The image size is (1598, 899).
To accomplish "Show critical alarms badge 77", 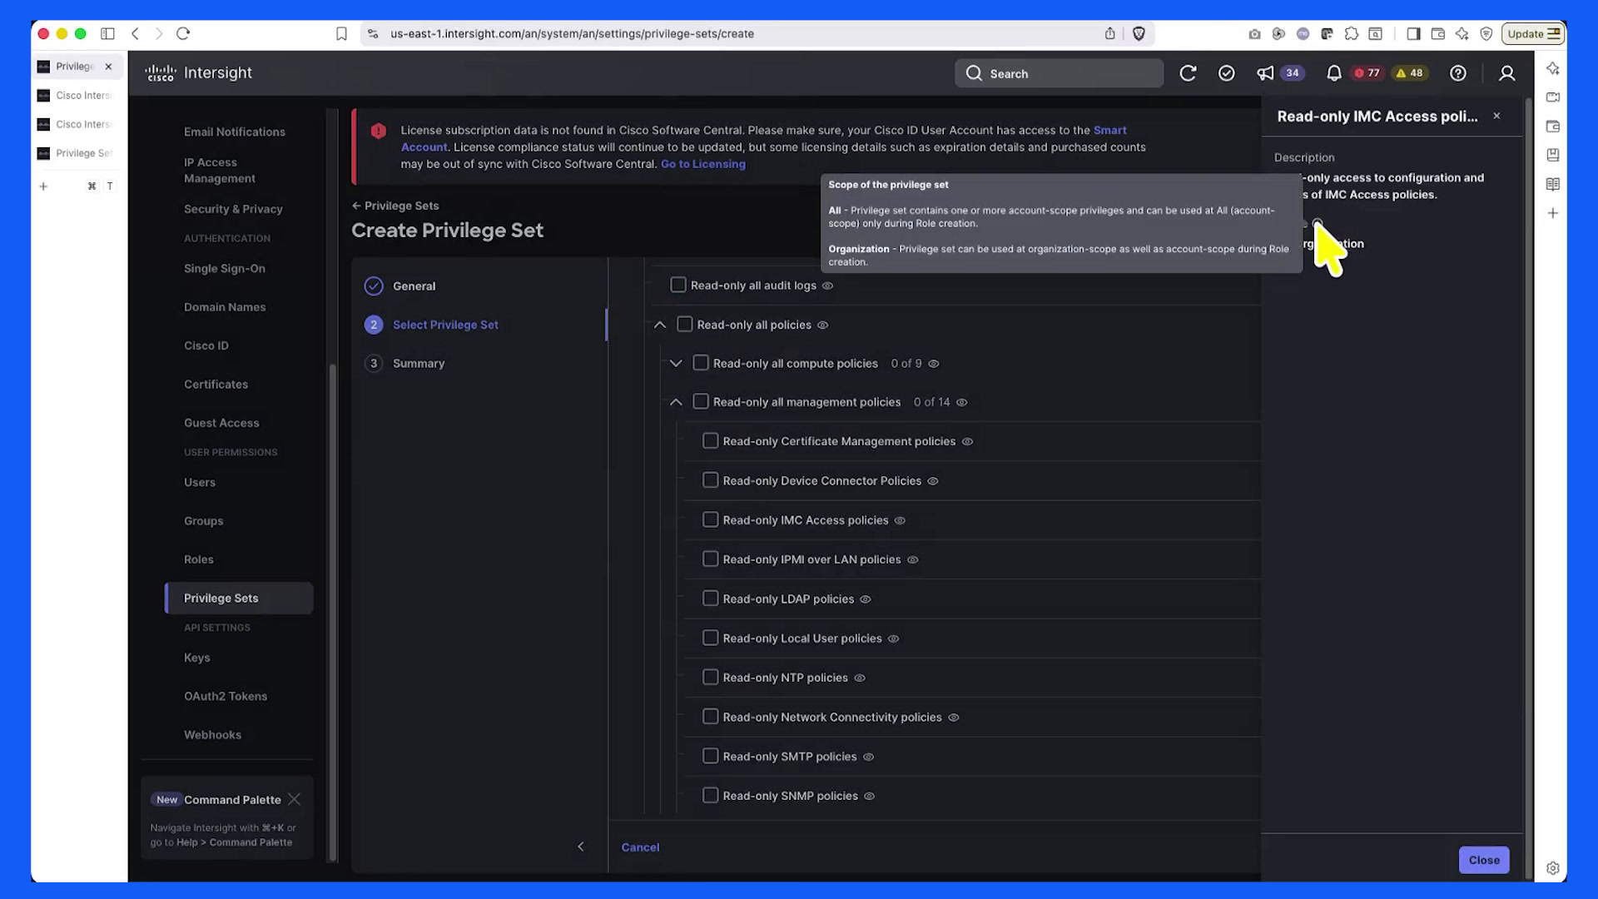I will tap(1367, 73).
